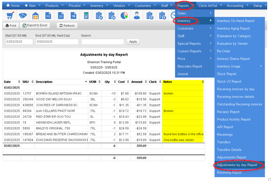Expand the Products top navigation dropdown
Image resolution: width=271 pixels, height=181 pixels.
(62, 6)
